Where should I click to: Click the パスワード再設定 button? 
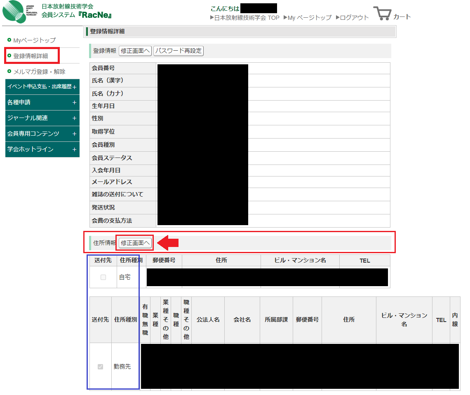click(x=179, y=51)
